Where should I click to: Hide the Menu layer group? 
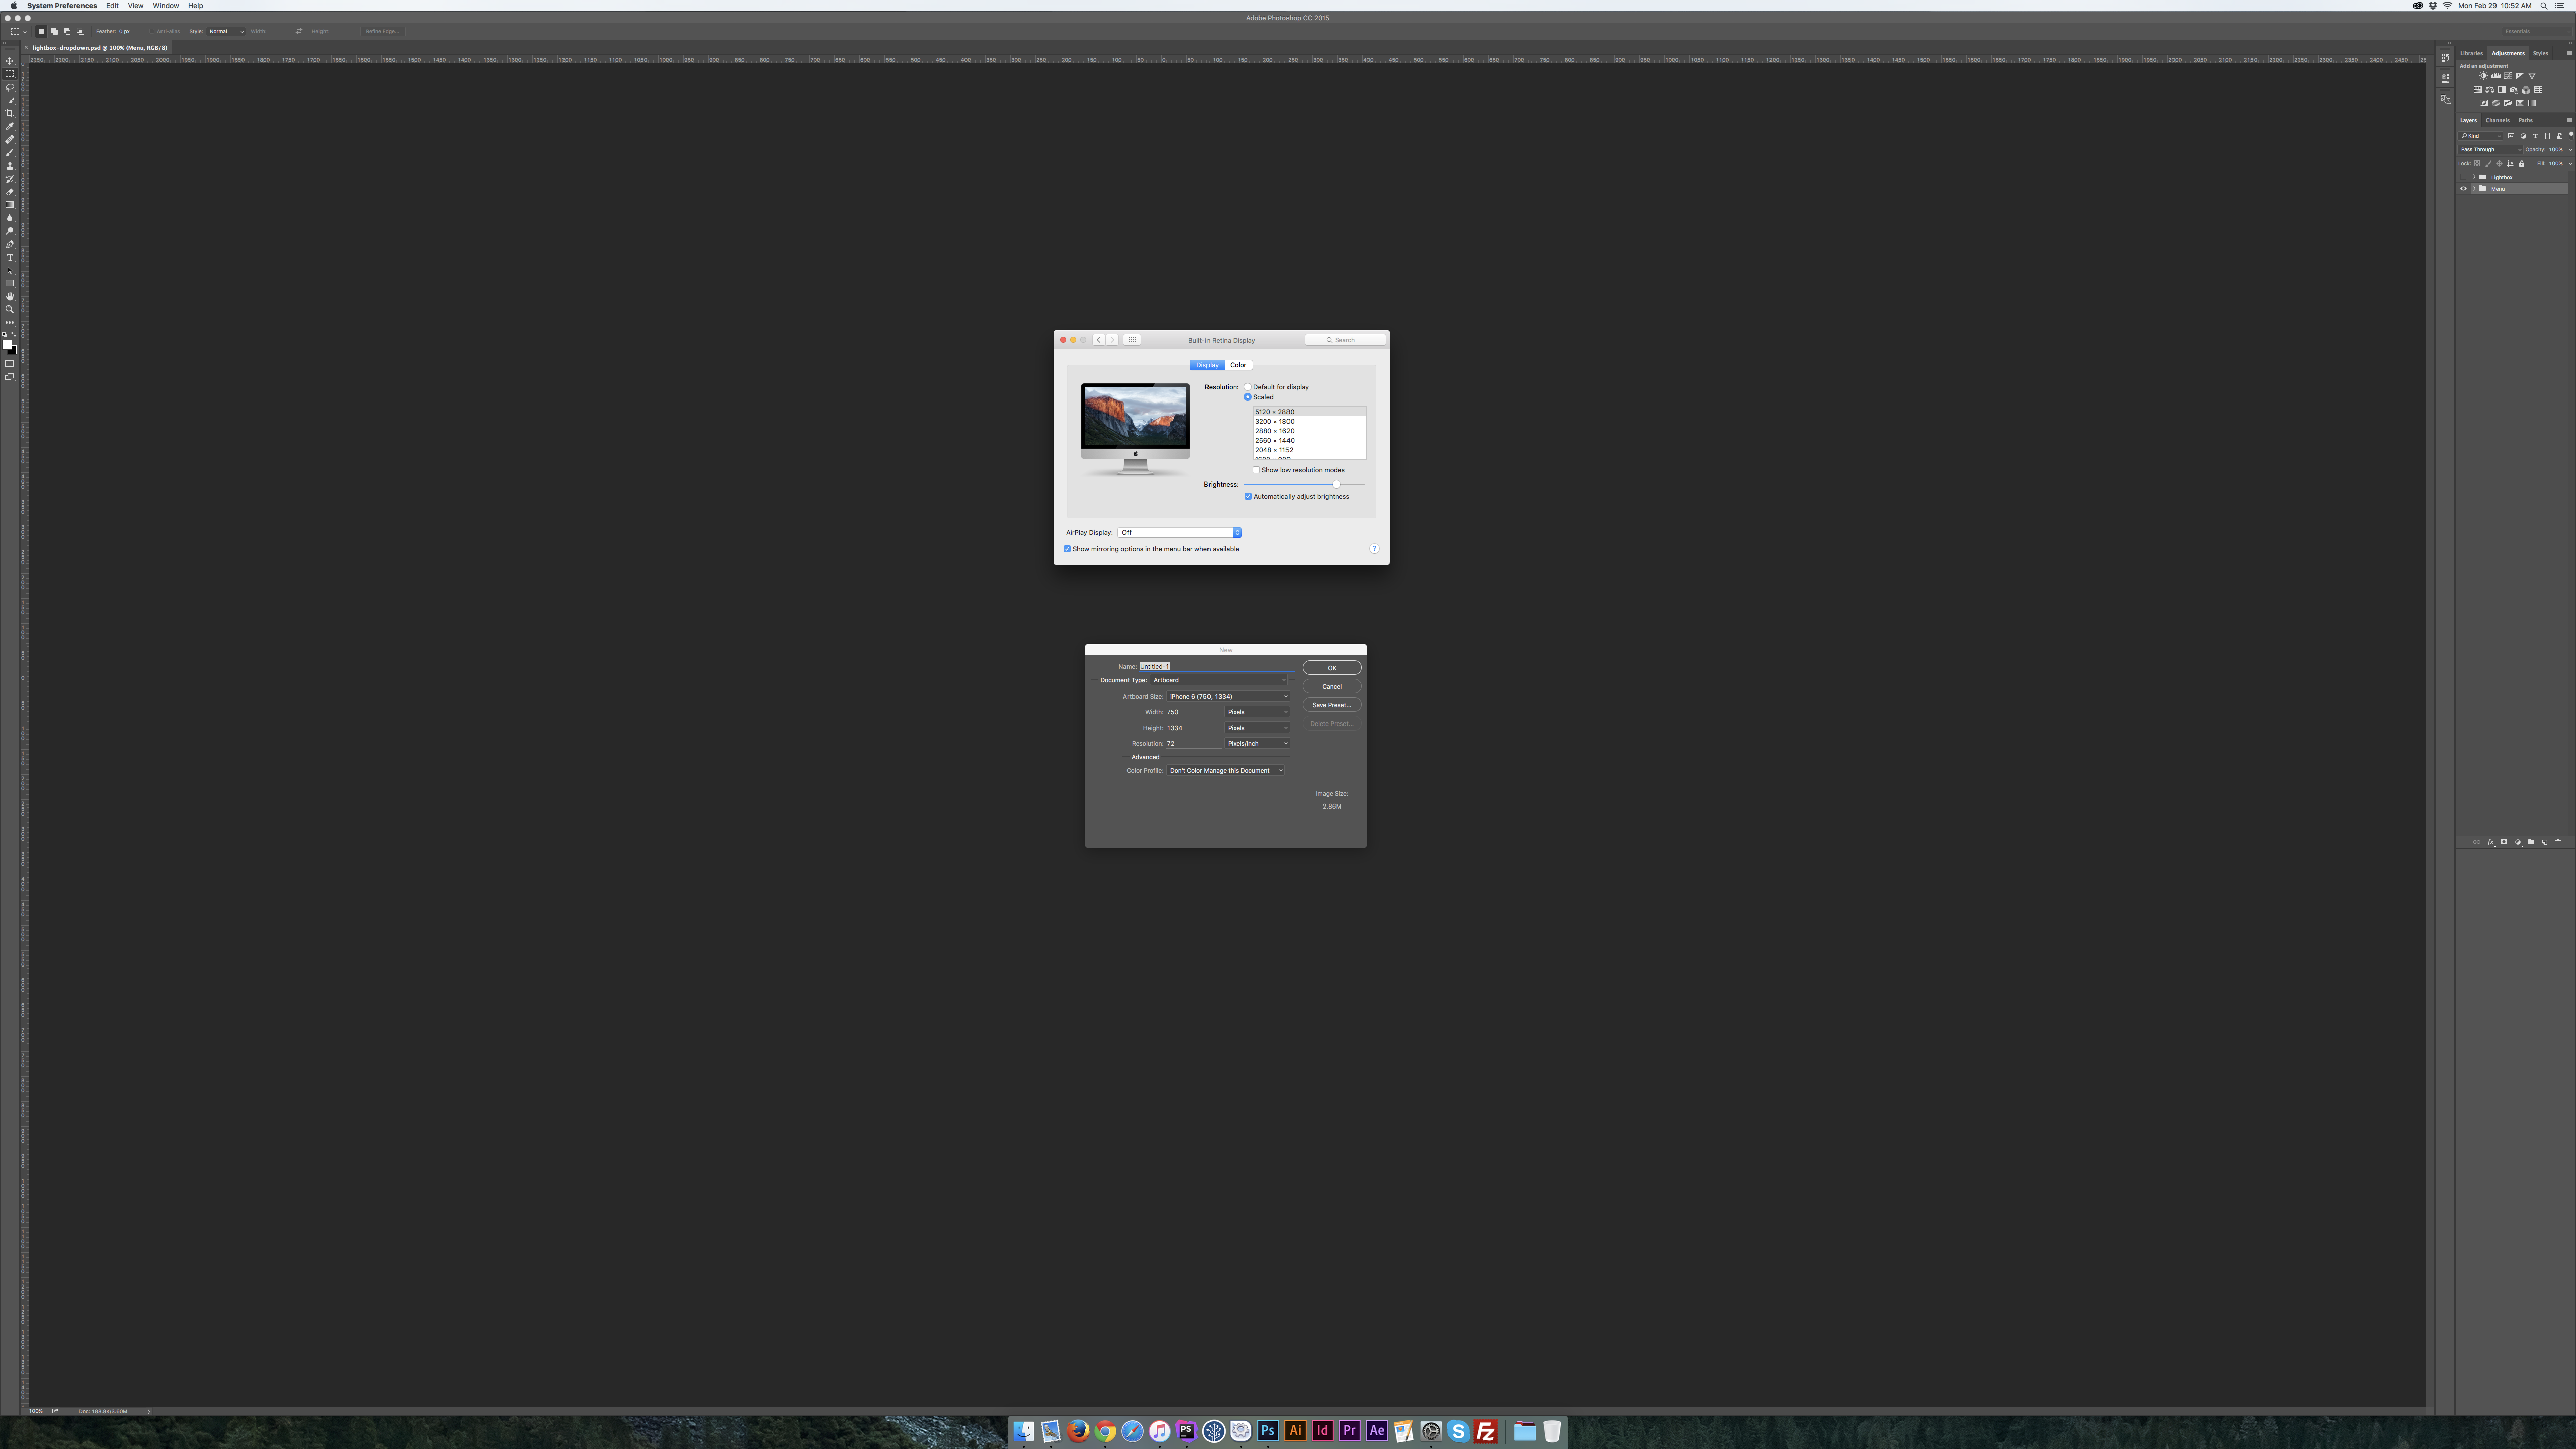pos(2463,189)
